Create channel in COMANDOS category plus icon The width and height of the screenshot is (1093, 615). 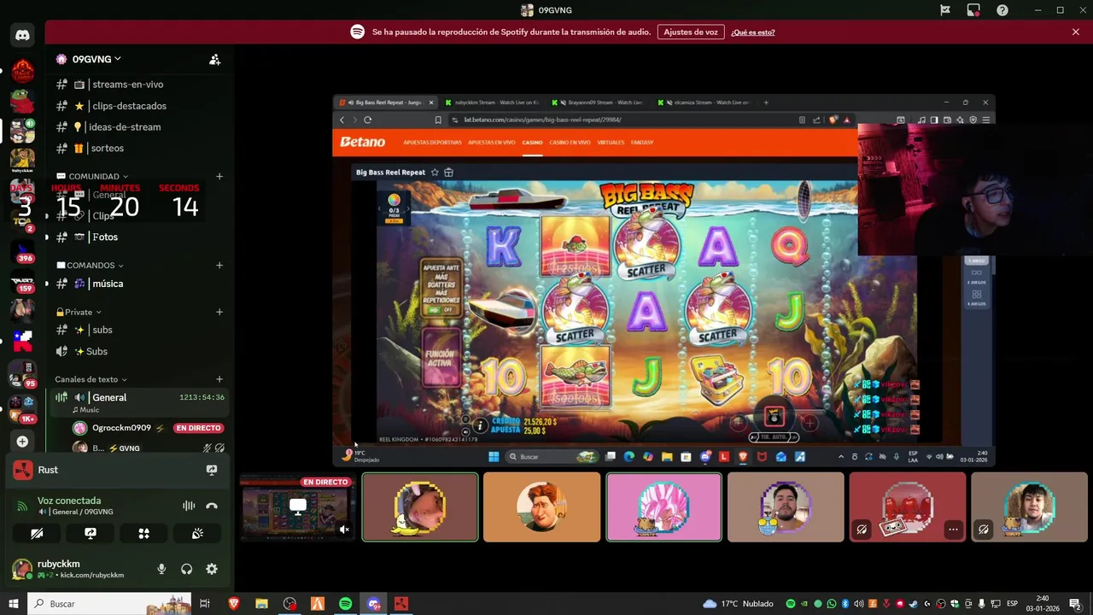coord(219,266)
